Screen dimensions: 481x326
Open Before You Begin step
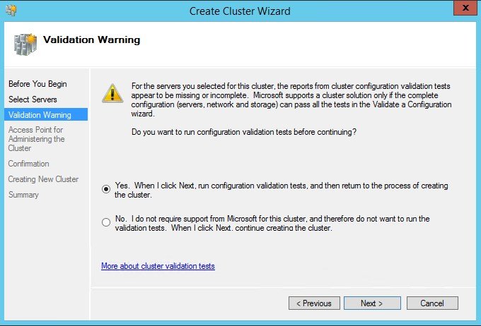pos(37,84)
